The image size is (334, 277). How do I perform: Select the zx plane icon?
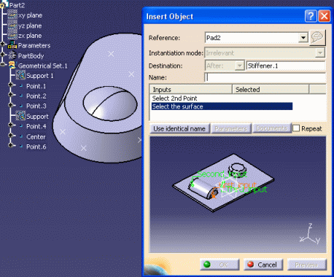point(12,36)
